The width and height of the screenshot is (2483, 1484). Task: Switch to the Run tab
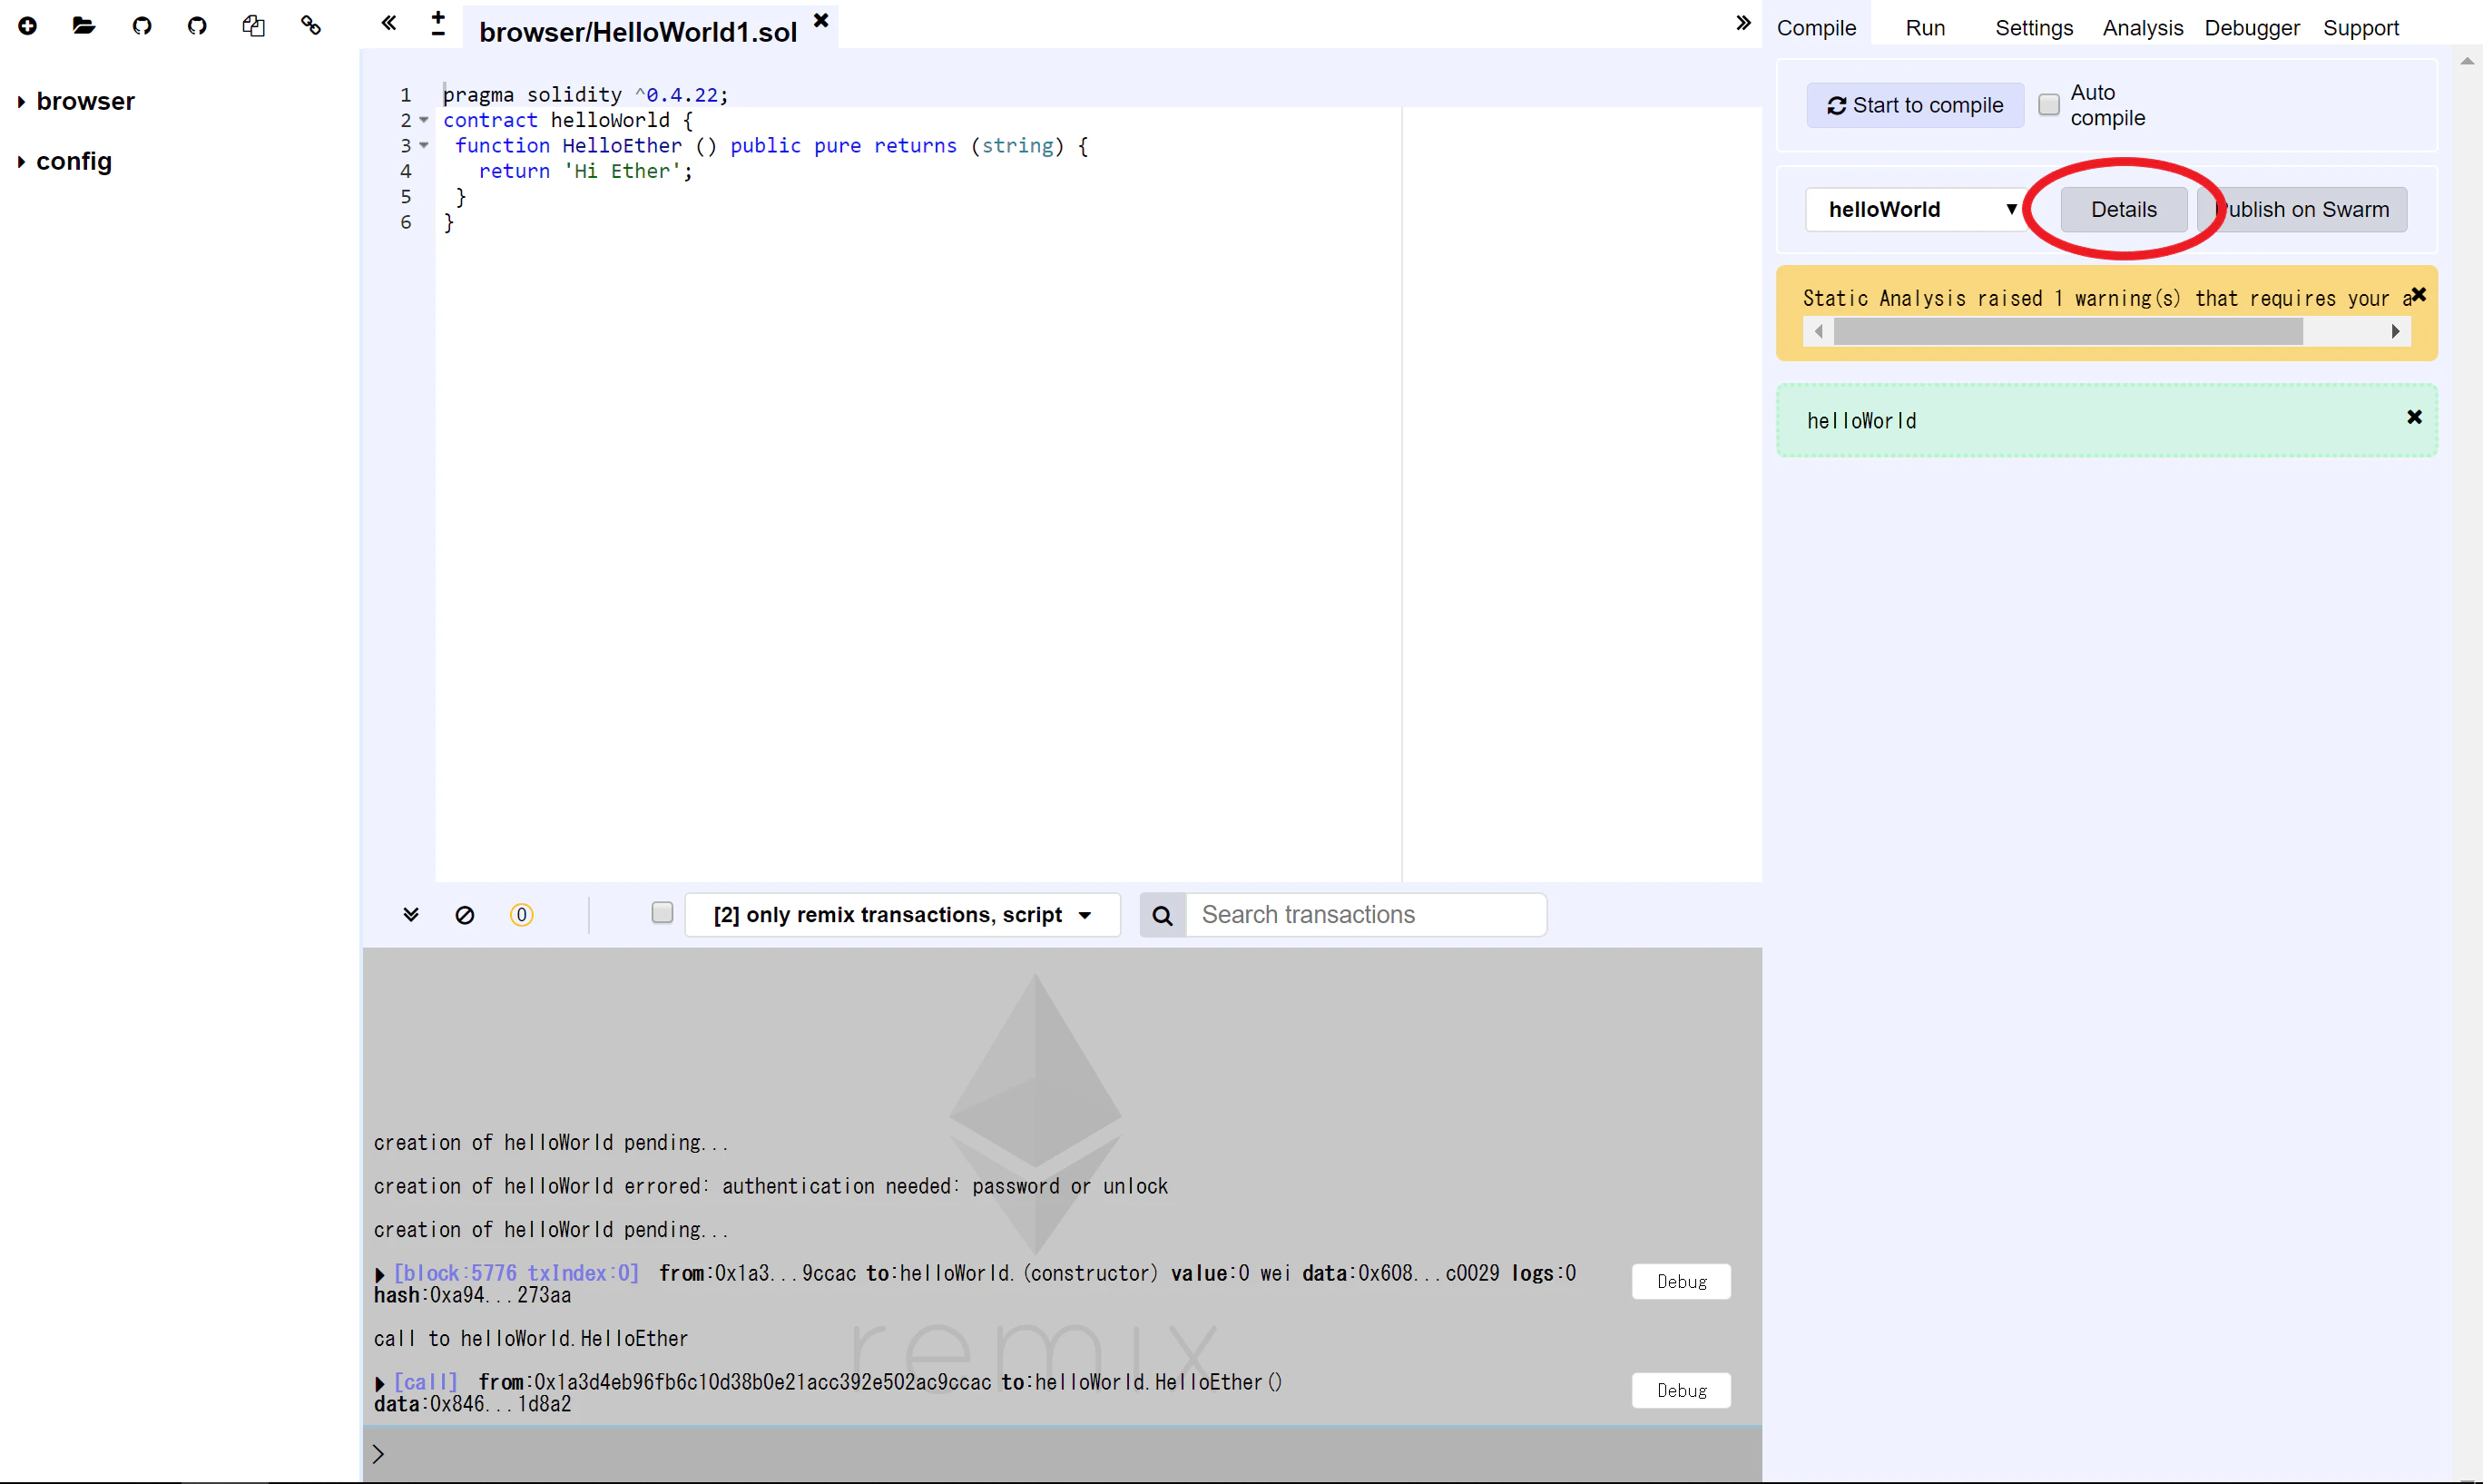(x=1924, y=28)
